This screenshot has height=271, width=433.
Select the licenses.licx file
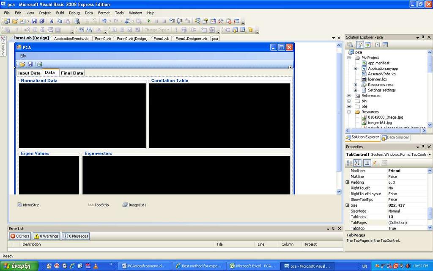tap(378, 79)
